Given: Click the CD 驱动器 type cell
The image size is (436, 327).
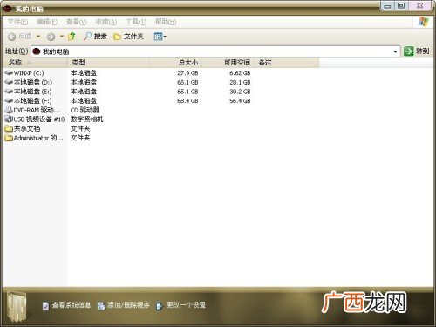Looking at the screenshot, I should coord(85,110).
